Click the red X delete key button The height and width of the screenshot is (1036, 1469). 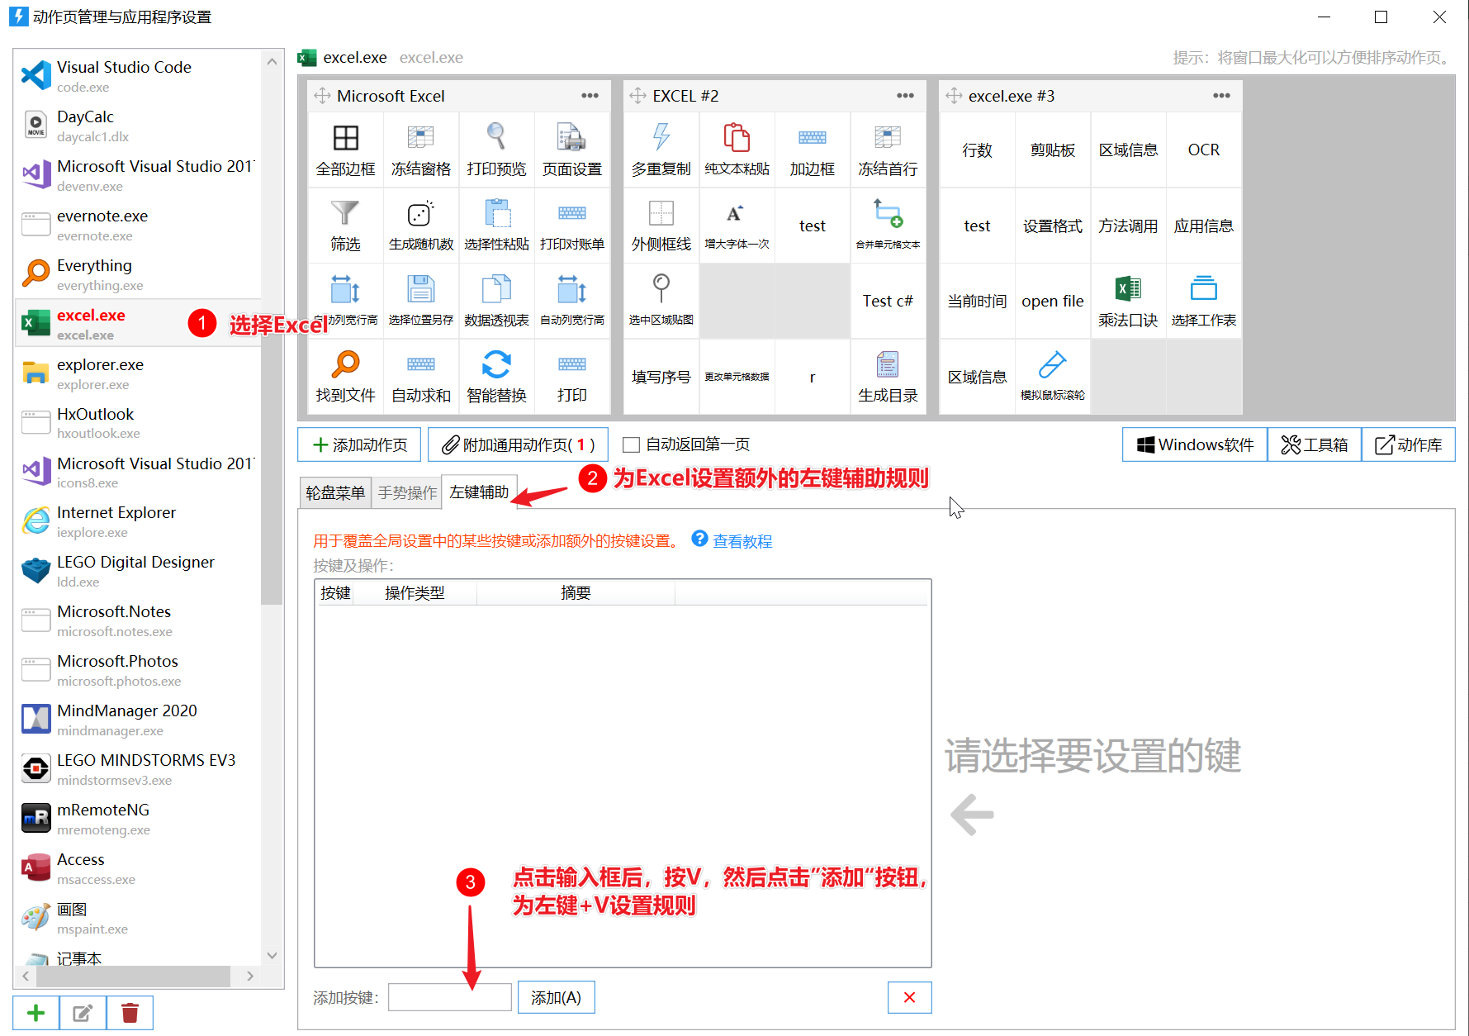(909, 997)
